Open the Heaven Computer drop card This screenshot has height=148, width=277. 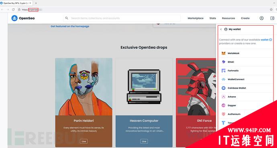pos(144,103)
